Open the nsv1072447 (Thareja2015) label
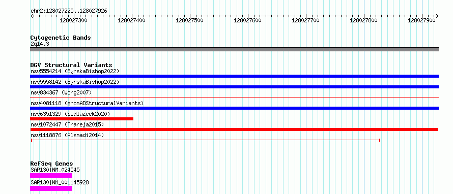The image size is (453, 194). coord(67,124)
